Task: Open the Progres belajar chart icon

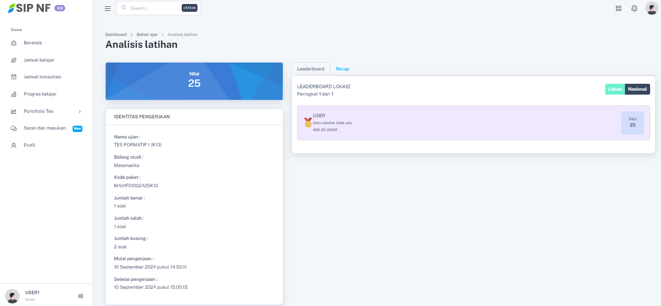Action: tap(15, 94)
